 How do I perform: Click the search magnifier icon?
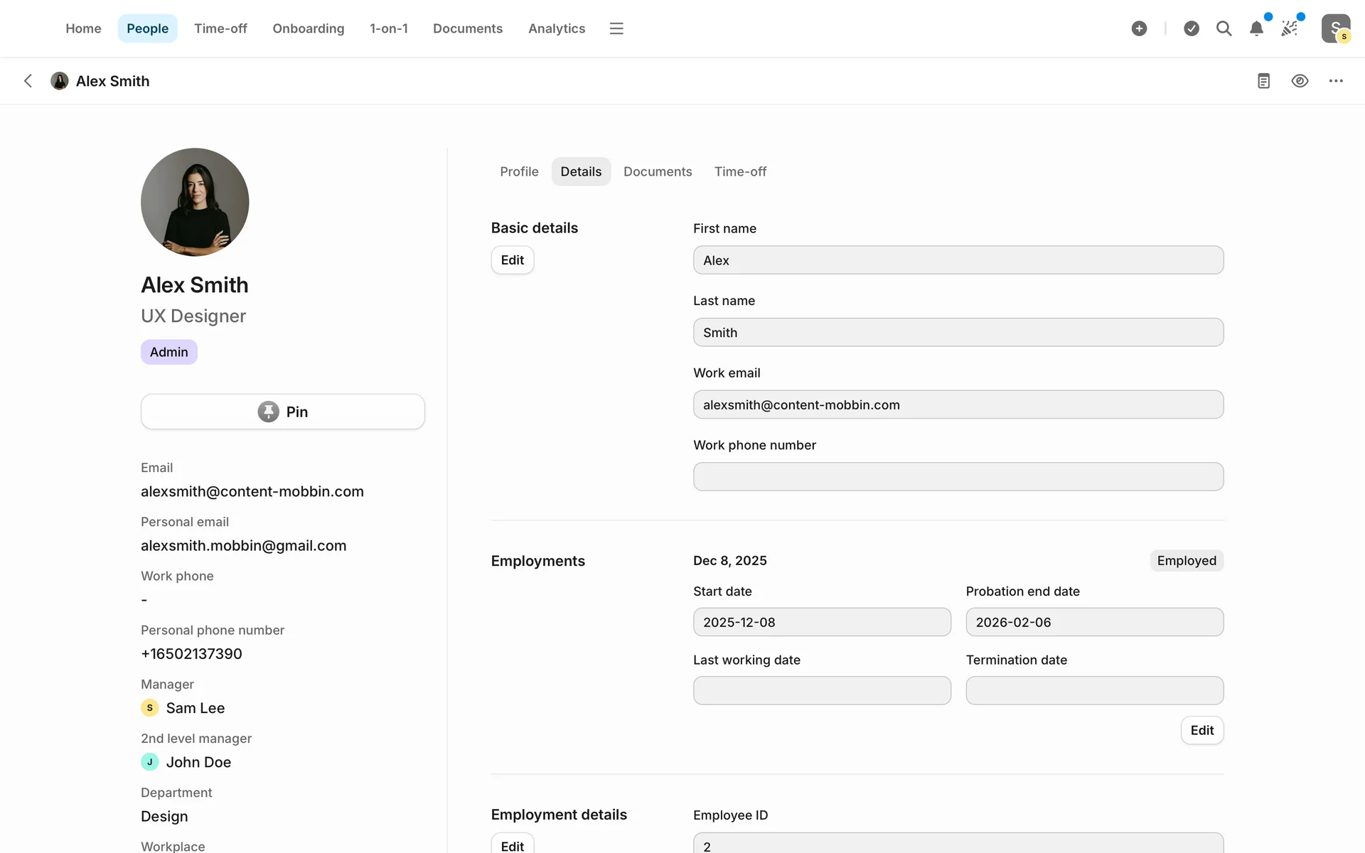(1224, 28)
